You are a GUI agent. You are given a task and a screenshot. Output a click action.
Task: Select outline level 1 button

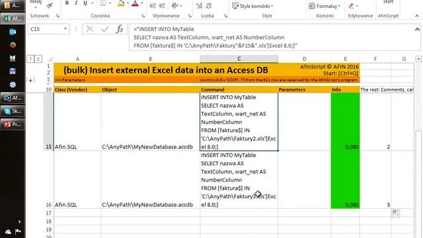(30, 59)
